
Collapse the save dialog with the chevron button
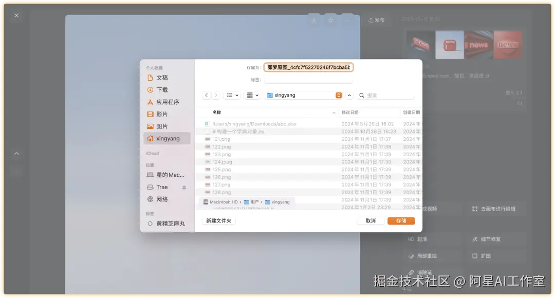point(349,95)
